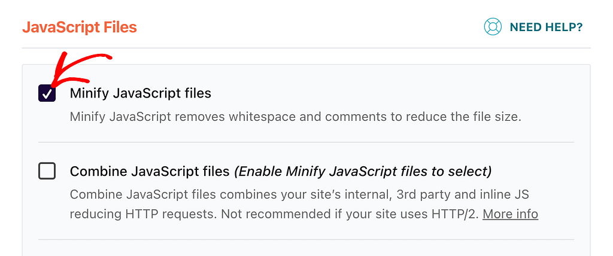The image size is (613, 256).
Task: Click the divider under JavaScript Files heading
Action: click(x=306, y=48)
